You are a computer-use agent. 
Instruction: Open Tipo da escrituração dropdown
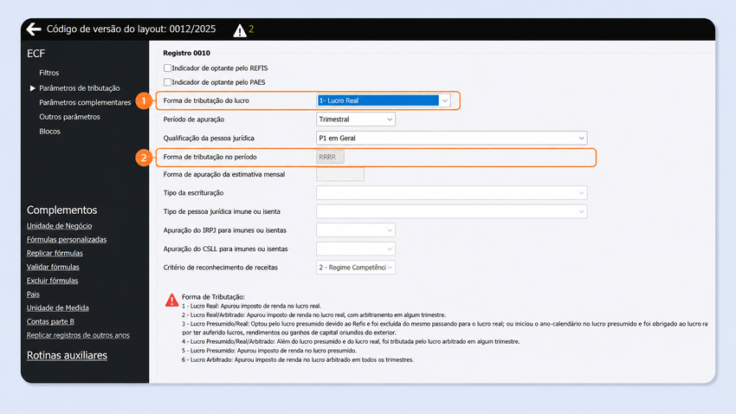[451, 193]
